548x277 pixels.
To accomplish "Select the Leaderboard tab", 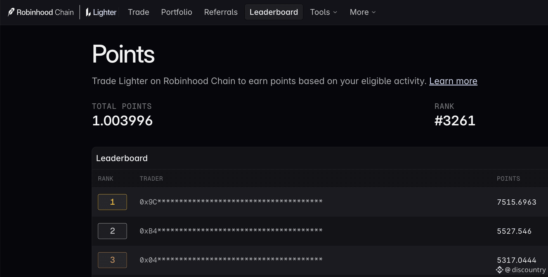I will [274, 12].
